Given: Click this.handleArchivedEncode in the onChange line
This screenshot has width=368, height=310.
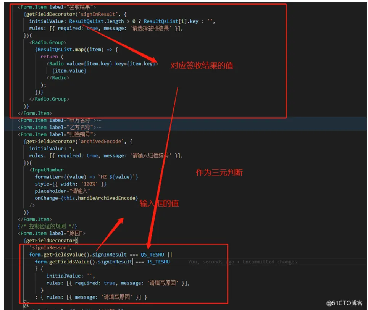Looking at the screenshot, I should click(x=100, y=198).
